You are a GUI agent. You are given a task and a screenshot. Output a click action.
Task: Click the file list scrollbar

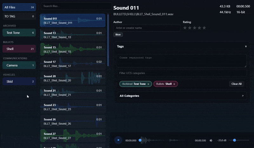[108, 40]
